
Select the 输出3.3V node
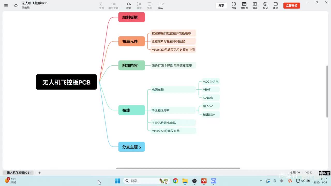pyautogui.click(x=211, y=114)
